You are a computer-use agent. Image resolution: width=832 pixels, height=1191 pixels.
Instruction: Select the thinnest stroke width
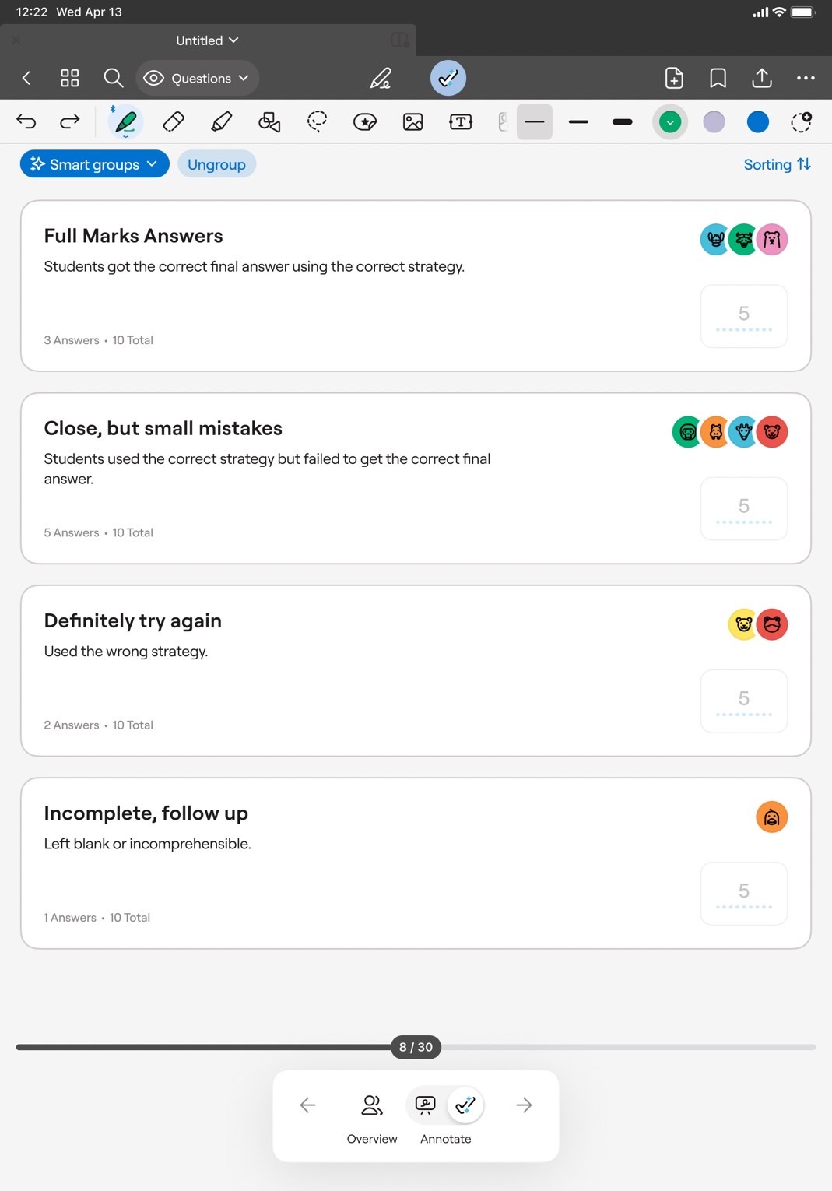tap(535, 122)
